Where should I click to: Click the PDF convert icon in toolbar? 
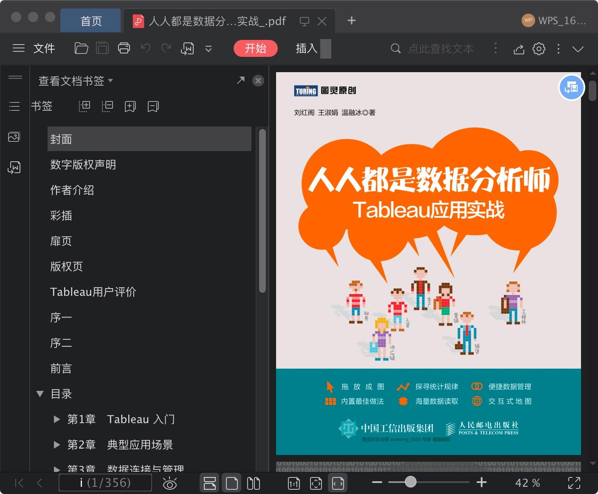pyautogui.click(x=187, y=49)
